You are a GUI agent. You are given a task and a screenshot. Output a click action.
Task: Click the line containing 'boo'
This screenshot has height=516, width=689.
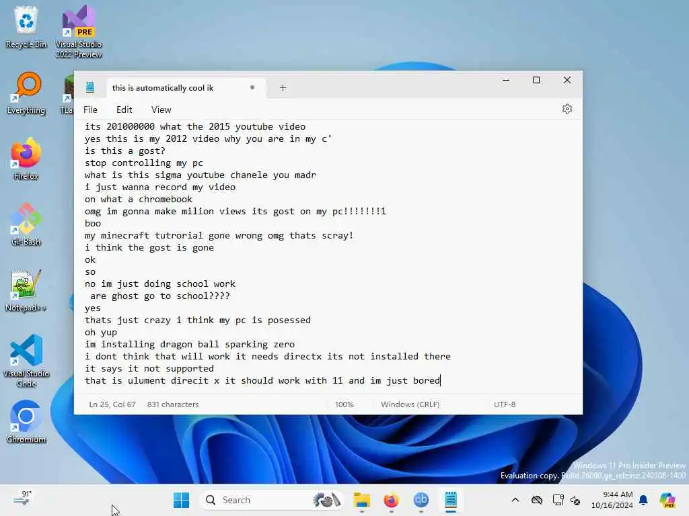coord(93,223)
